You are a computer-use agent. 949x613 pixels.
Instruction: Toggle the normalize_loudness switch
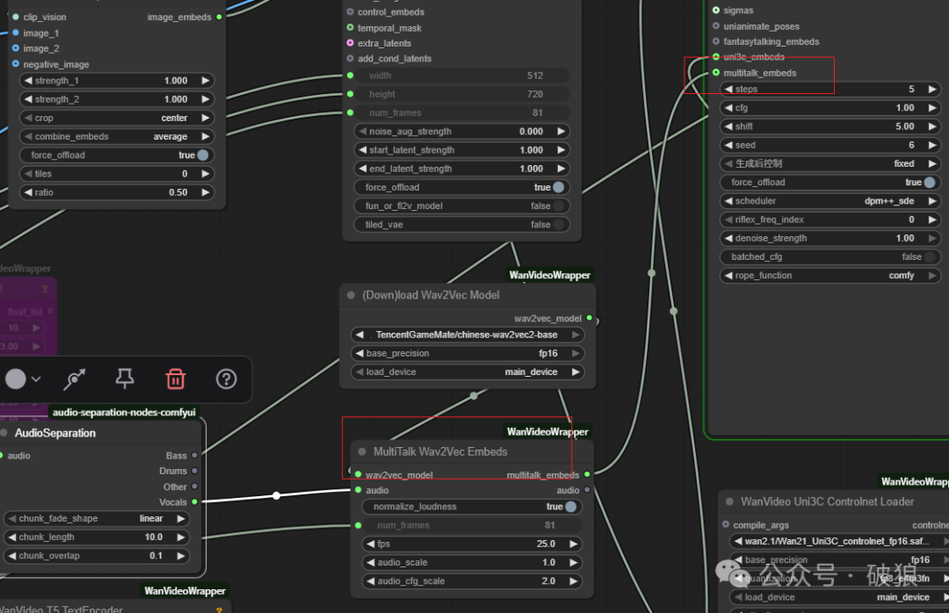(570, 507)
